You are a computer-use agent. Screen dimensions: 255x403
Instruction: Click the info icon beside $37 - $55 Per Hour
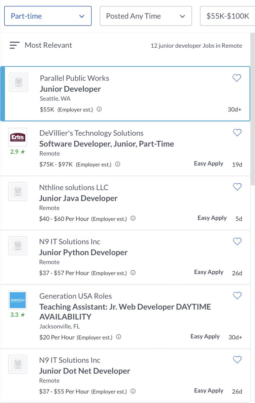point(133,391)
